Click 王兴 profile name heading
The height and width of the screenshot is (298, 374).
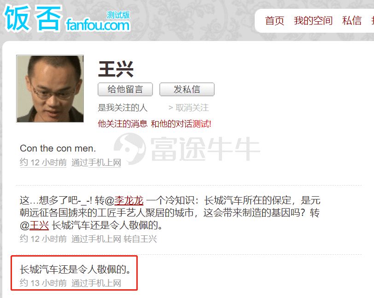point(116,69)
